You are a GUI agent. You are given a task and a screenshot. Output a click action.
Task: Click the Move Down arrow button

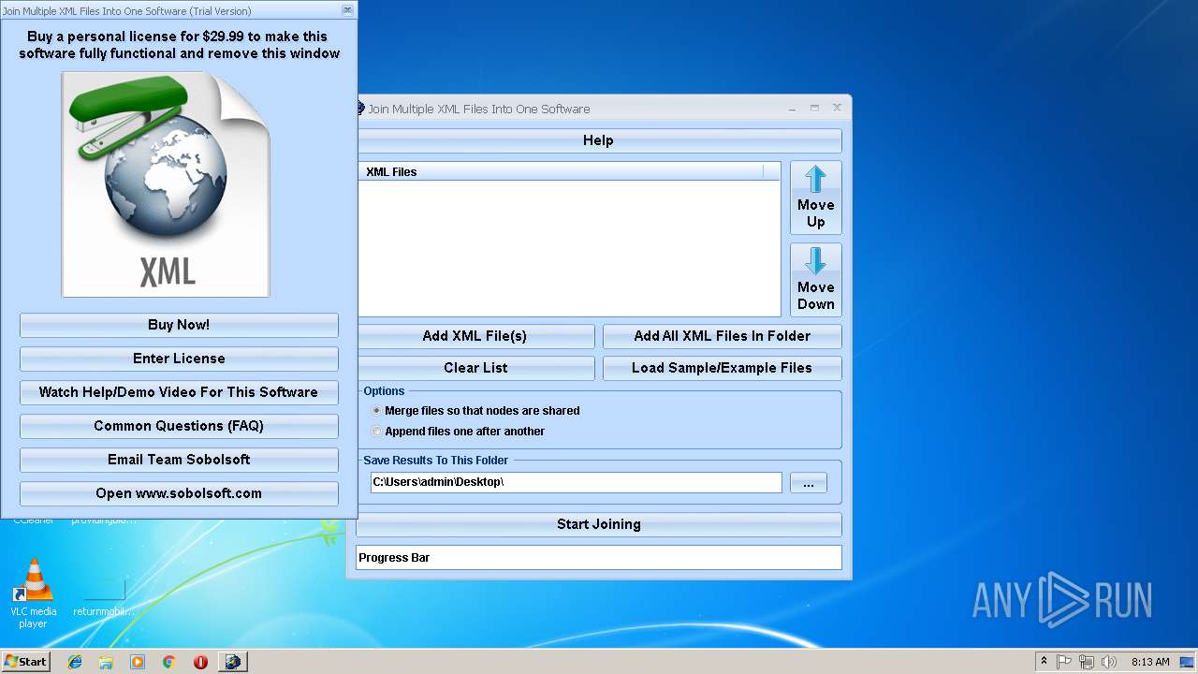point(815,280)
